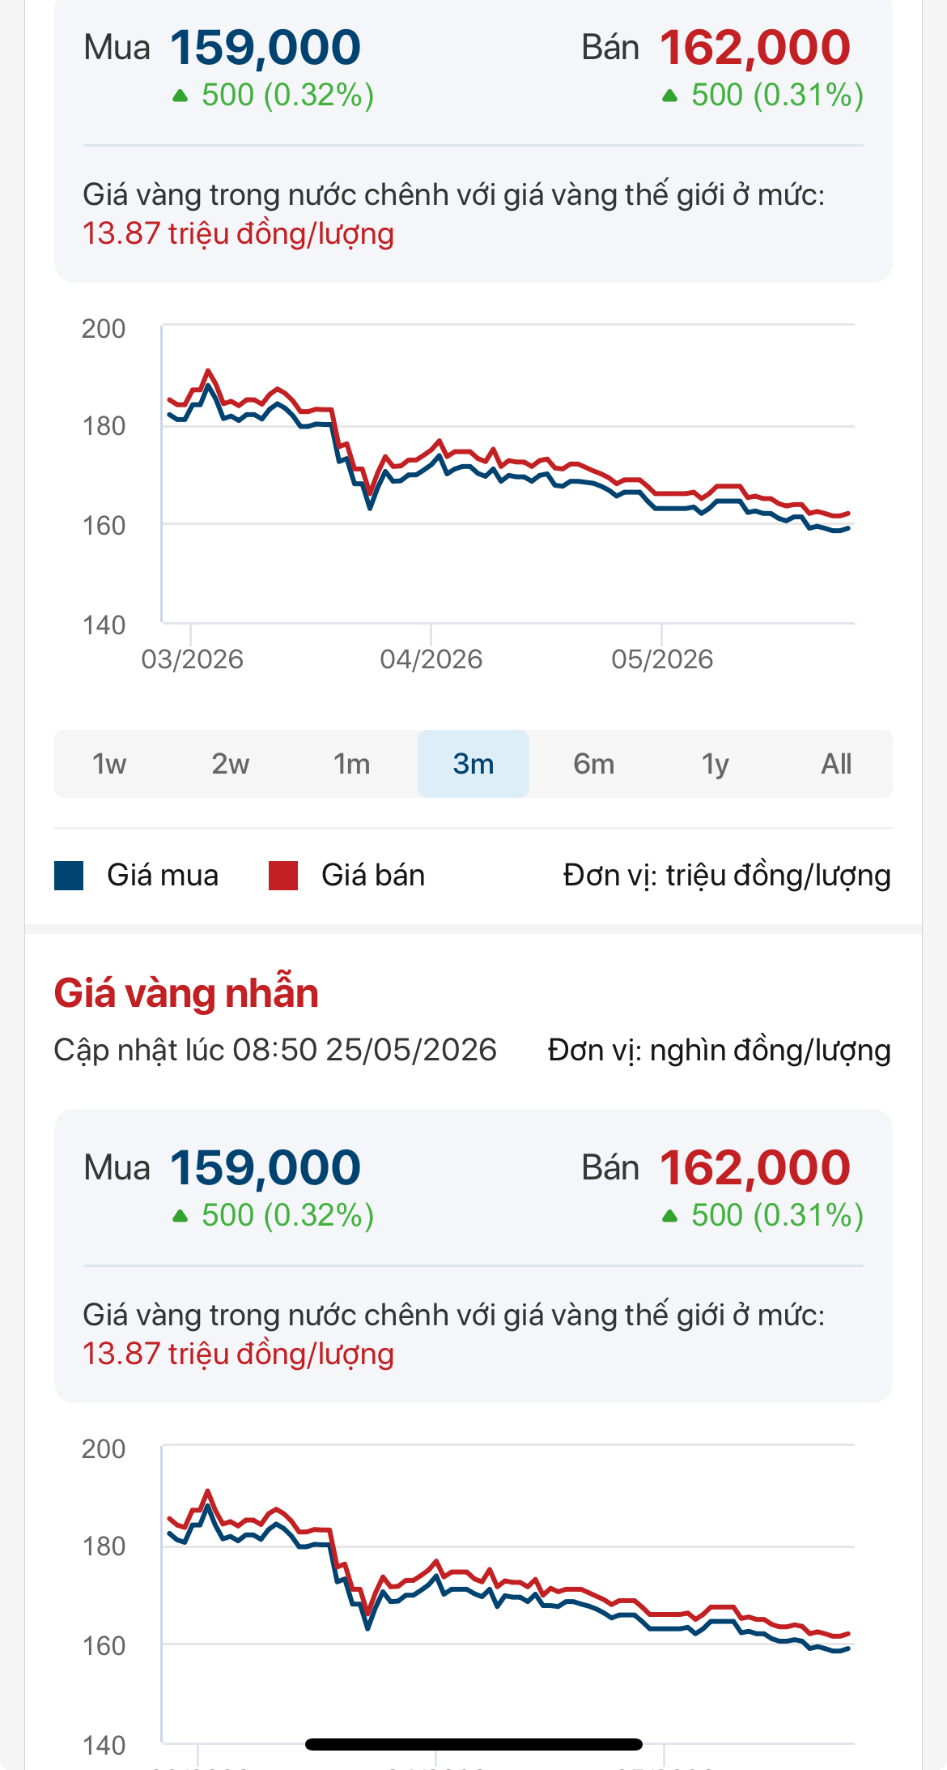
Task: Switch chart to 6m range
Action: click(594, 764)
